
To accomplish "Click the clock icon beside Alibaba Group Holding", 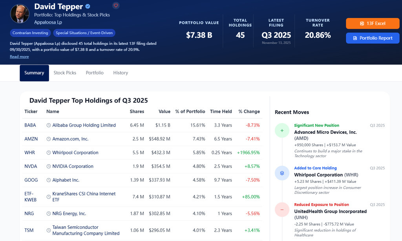I will click(49, 125).
